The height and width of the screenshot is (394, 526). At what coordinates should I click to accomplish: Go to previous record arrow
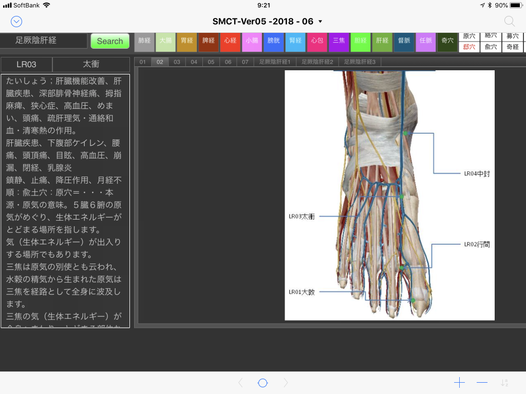pyautogui.click(x=240, y=383)
